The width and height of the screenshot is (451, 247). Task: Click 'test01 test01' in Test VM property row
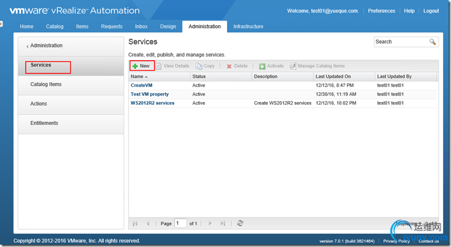(390, 94)
